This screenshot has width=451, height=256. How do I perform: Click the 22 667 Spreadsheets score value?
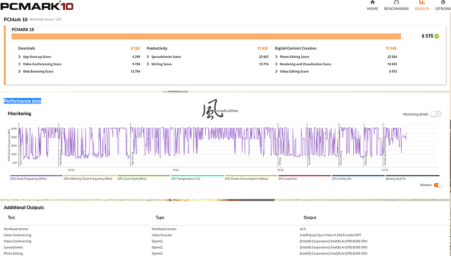(x=264, y=57)
